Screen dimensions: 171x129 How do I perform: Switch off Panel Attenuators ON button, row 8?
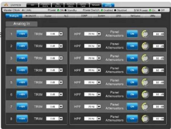132,119
